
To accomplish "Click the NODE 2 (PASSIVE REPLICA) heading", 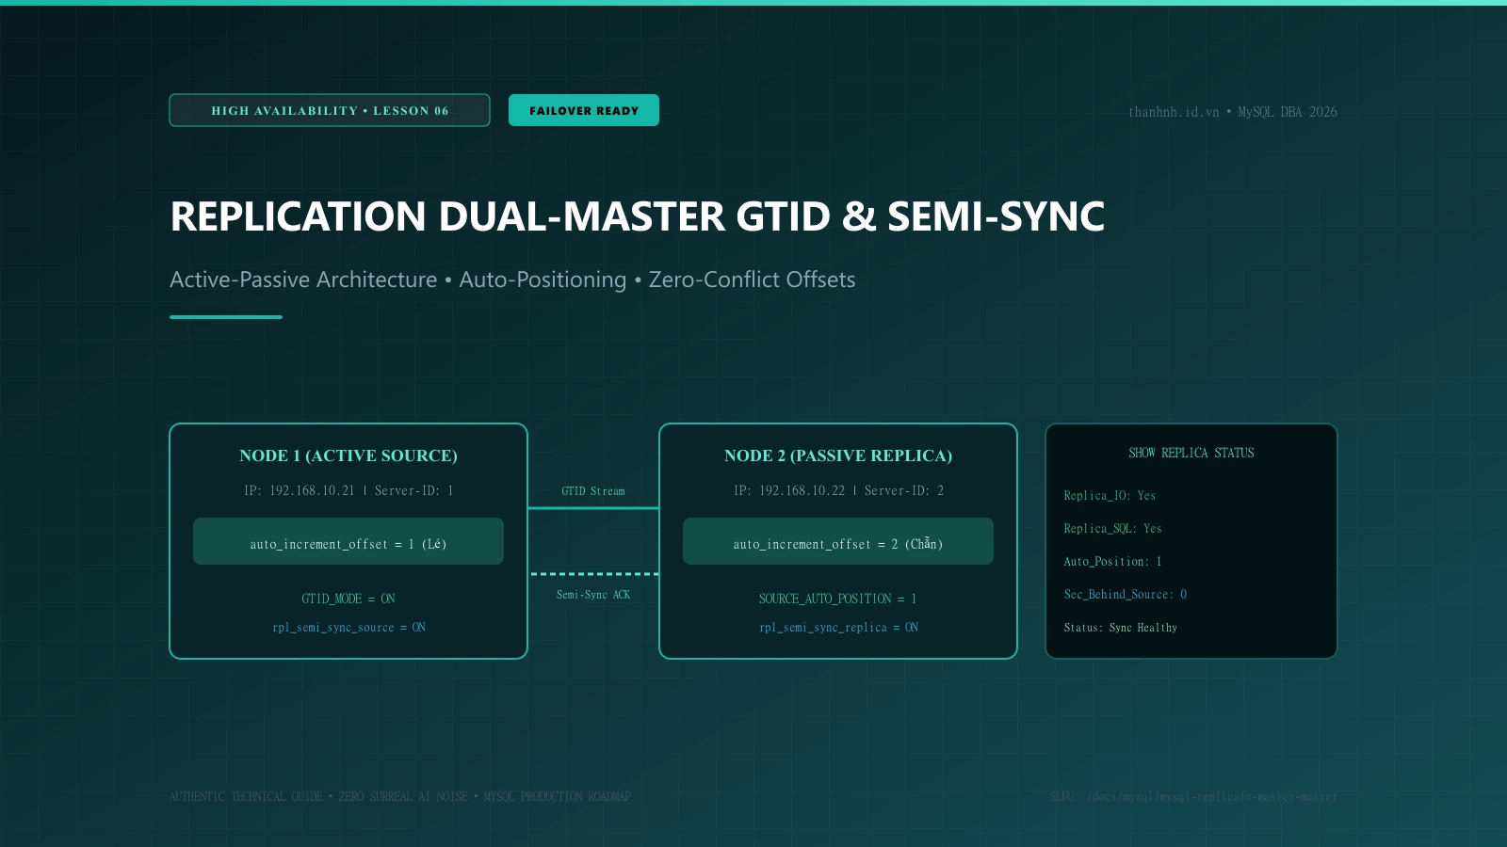I will 838,455.
